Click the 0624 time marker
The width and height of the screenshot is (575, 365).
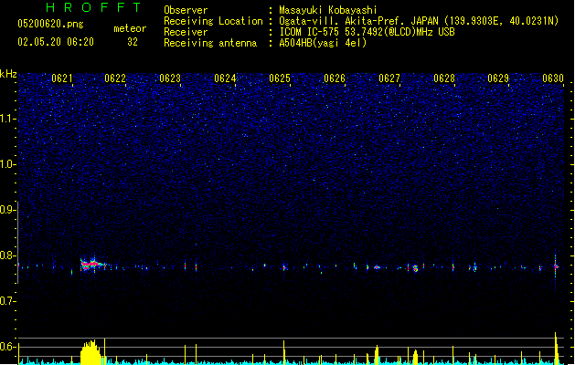(225, 78)
